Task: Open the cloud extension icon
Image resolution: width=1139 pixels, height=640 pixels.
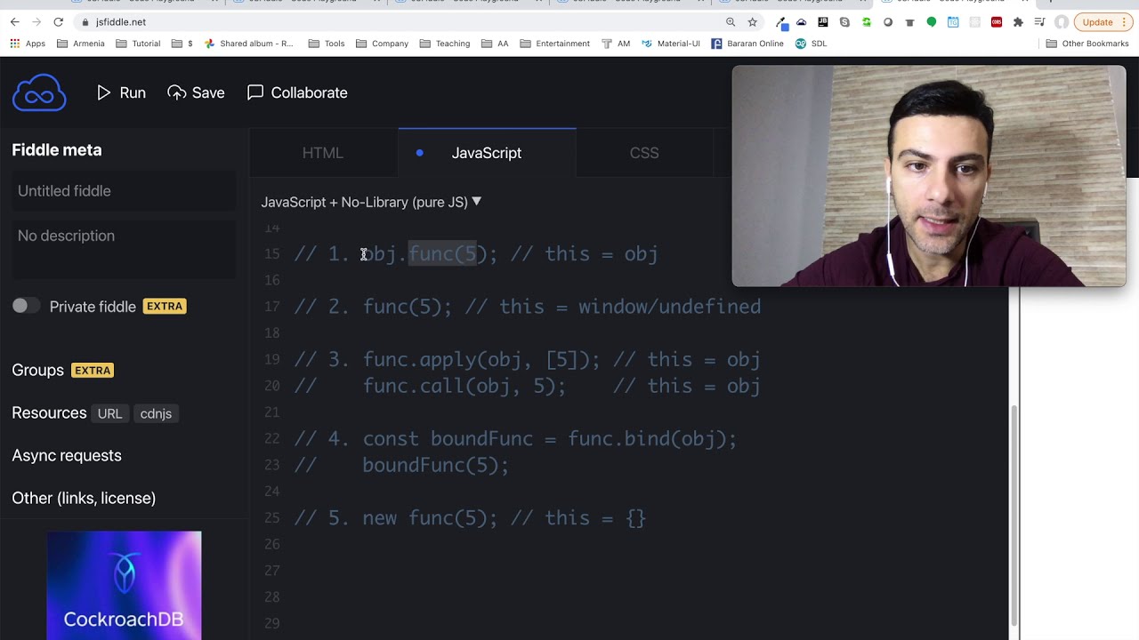Action: [x=802, y=22]
